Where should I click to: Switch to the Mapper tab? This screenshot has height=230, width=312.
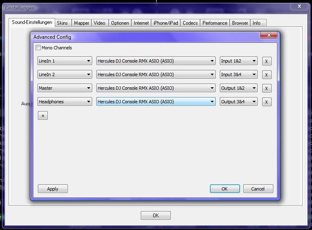(81, 23)
